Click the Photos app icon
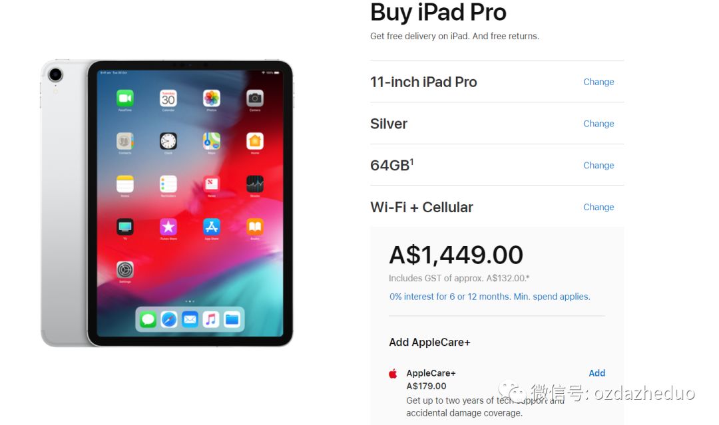This screenshot has height=425, width=719. coord(212,98)
